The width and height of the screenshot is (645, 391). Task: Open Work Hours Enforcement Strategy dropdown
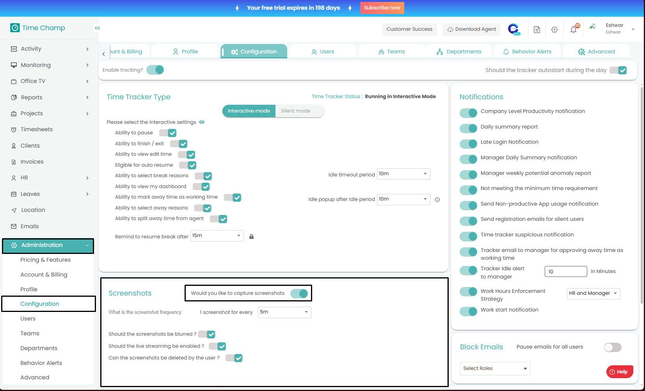pyautogui.click(x=593, y=294)
